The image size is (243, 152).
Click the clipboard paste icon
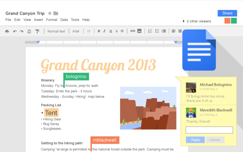click(x=29, y=31)
